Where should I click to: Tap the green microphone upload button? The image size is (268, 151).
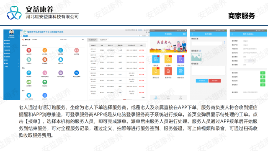pyautogui.click(x=263, y=77)
